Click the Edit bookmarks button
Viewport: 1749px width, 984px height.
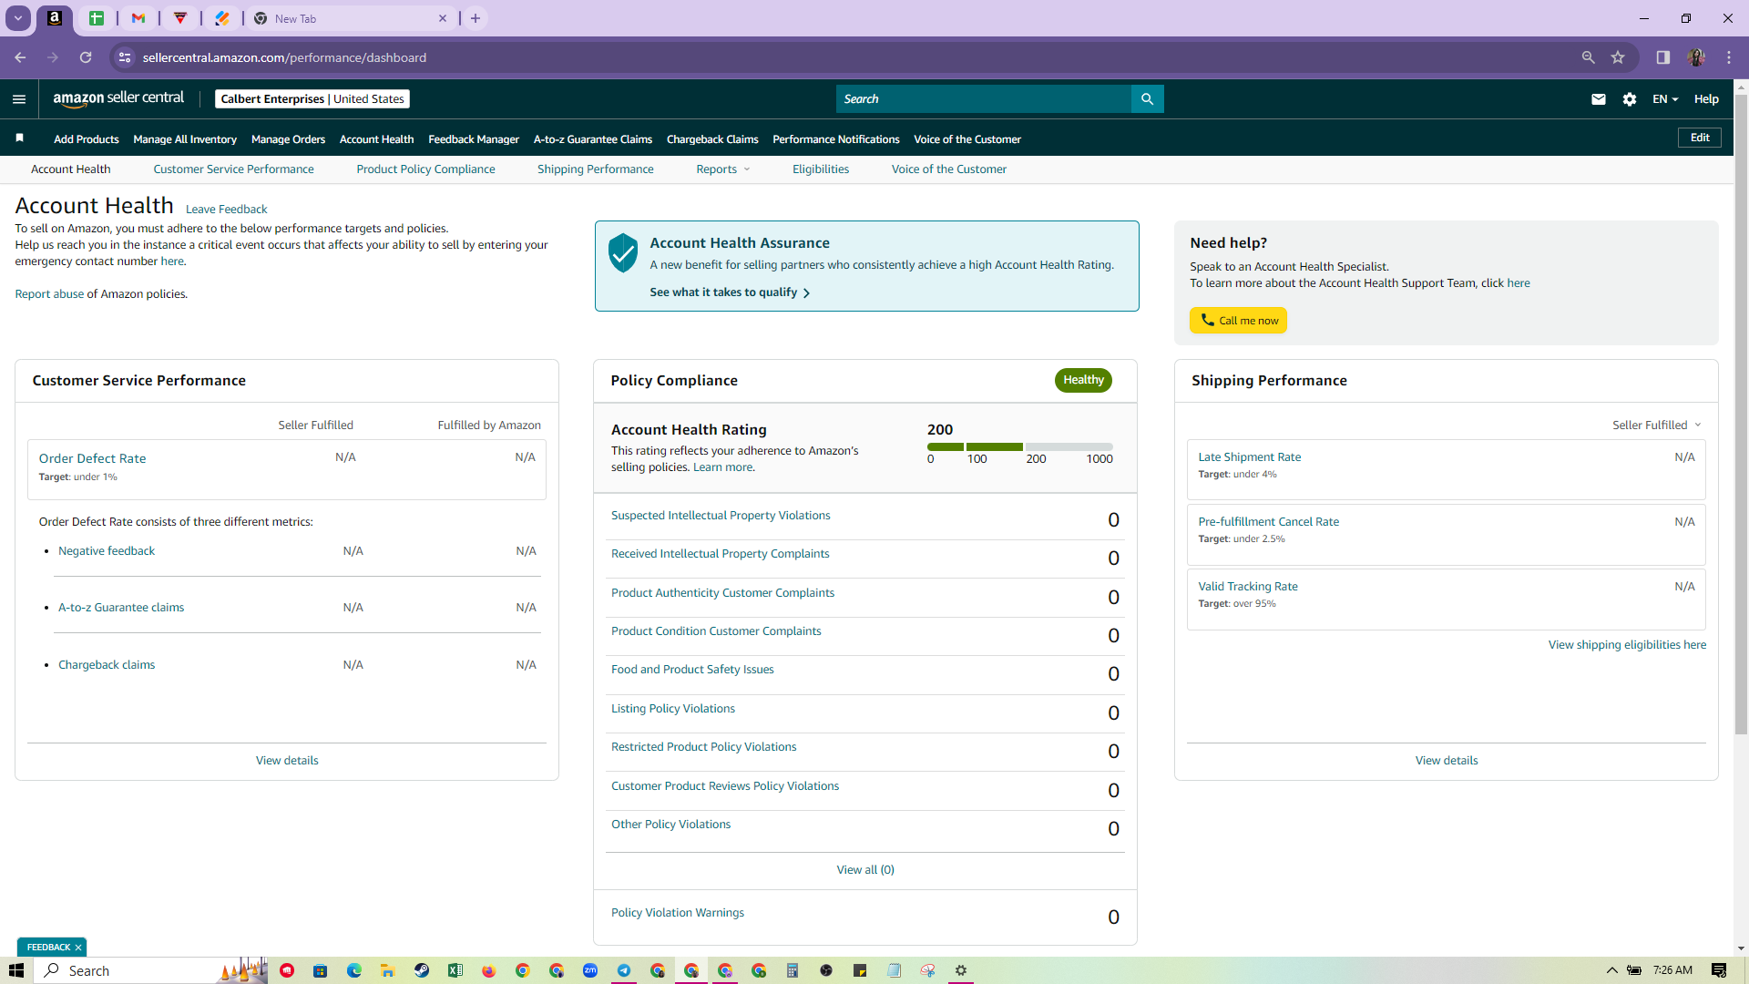click(1700, 138)
